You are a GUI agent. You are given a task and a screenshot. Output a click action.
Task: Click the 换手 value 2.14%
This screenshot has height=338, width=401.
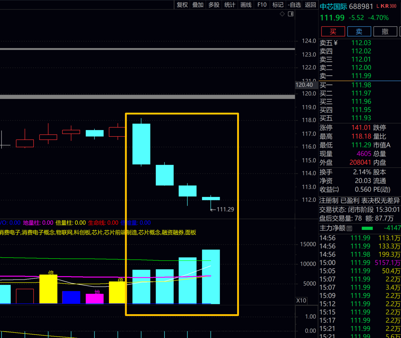[x=362, y=172]
